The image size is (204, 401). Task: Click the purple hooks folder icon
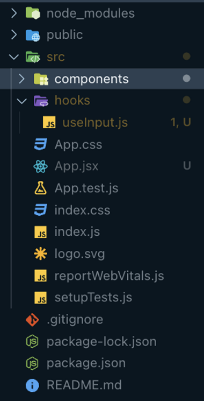41,101
